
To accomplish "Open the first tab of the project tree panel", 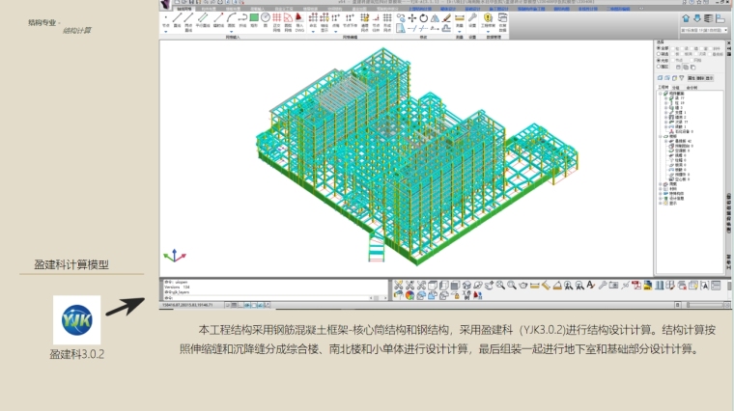I will pyautogui.click(x=662, y=87).
